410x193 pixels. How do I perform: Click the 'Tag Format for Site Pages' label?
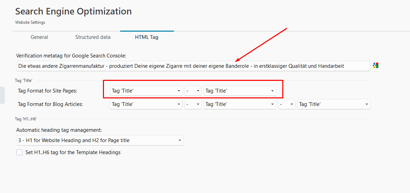click(48, 91)
